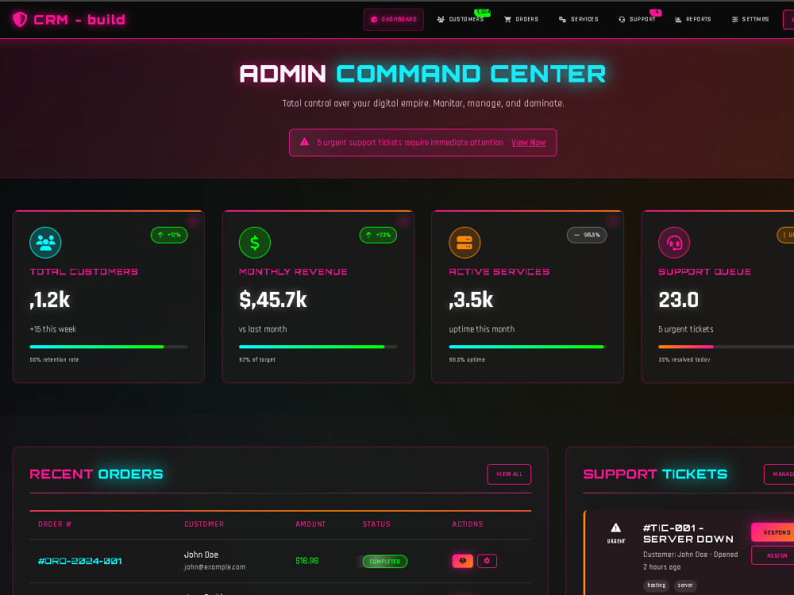Click the Services gears icon
794x595 pixels.
pyautogui.click(x=562, y=20)
